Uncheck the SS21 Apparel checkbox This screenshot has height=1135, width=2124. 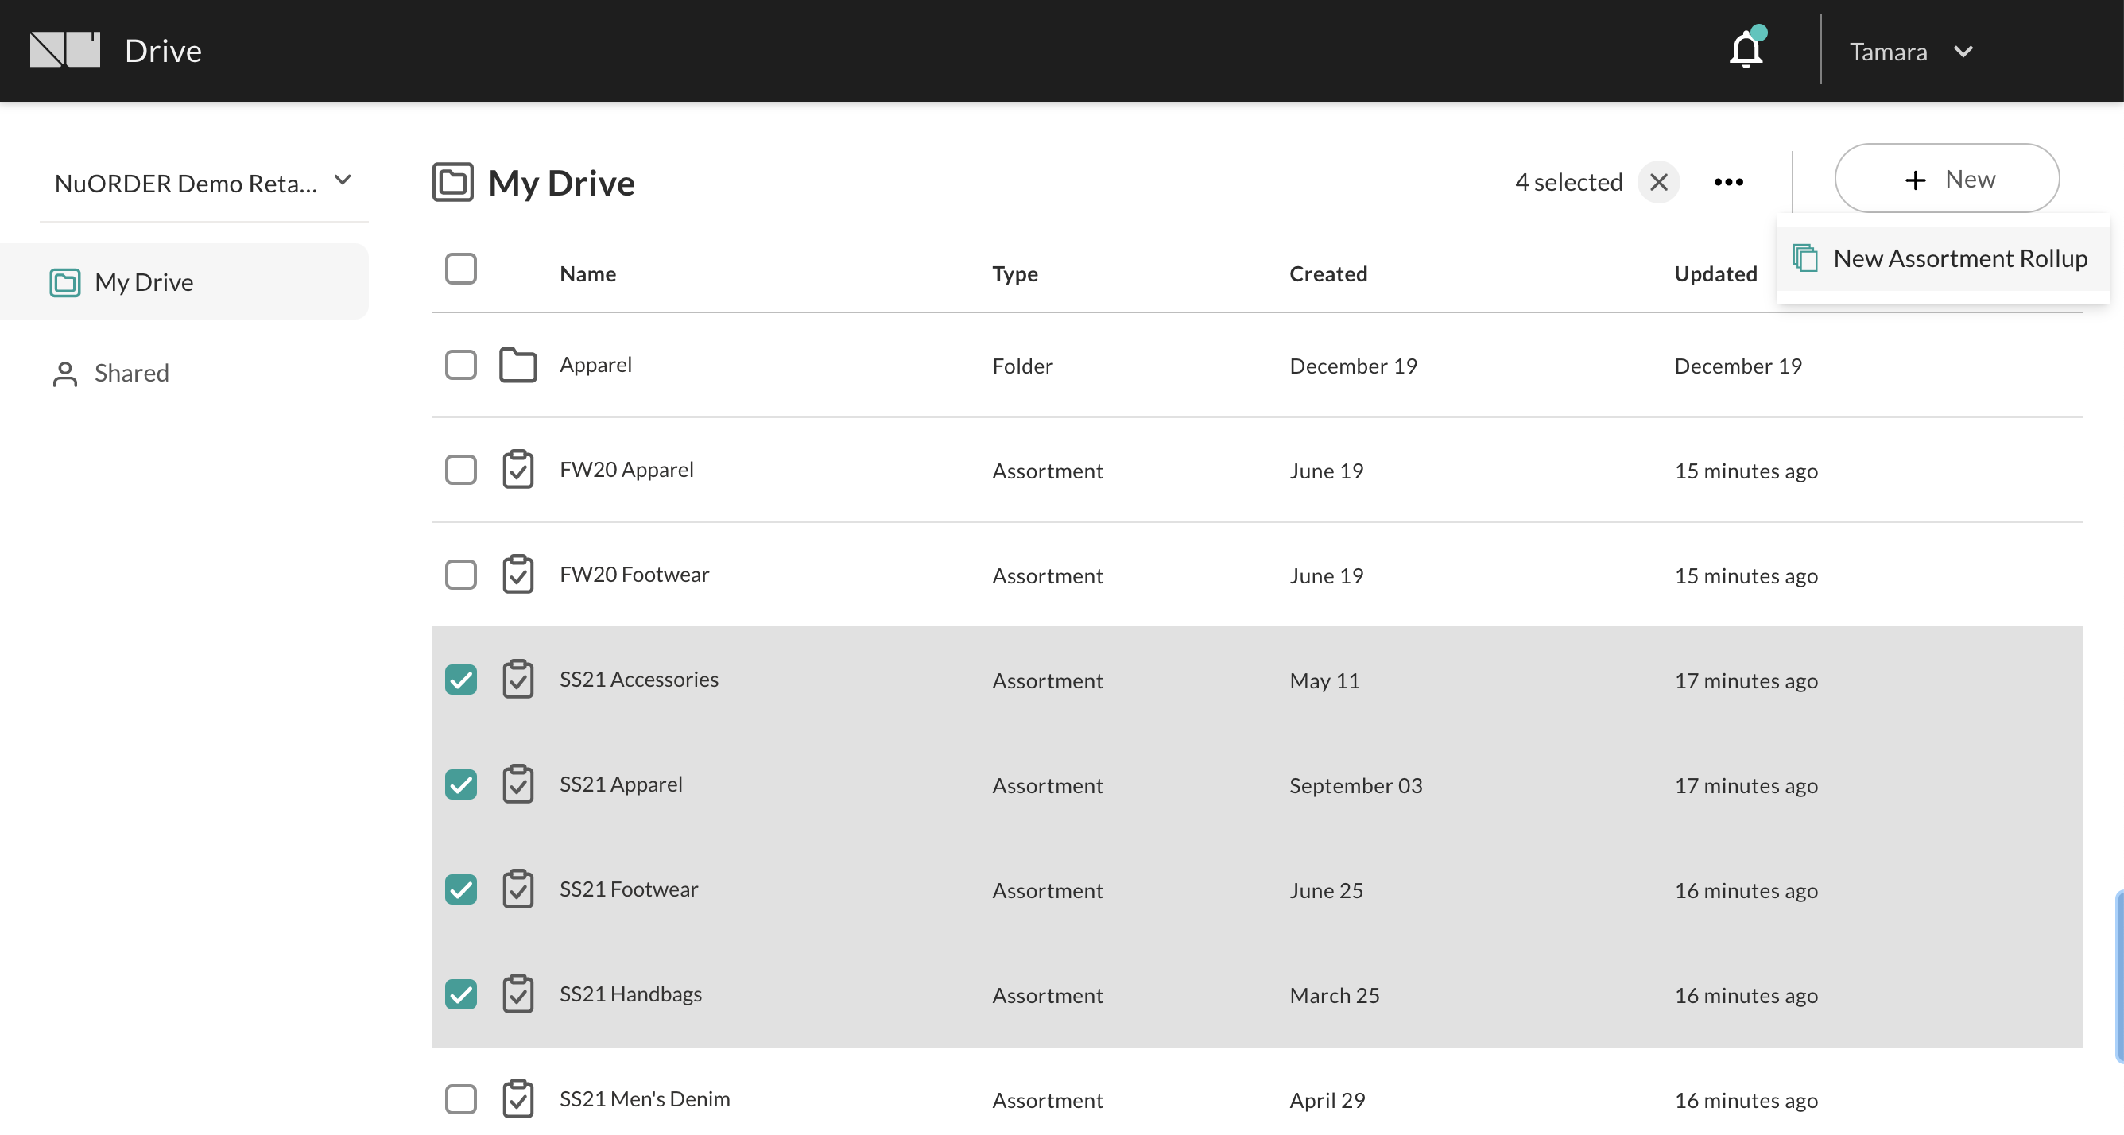461,784
